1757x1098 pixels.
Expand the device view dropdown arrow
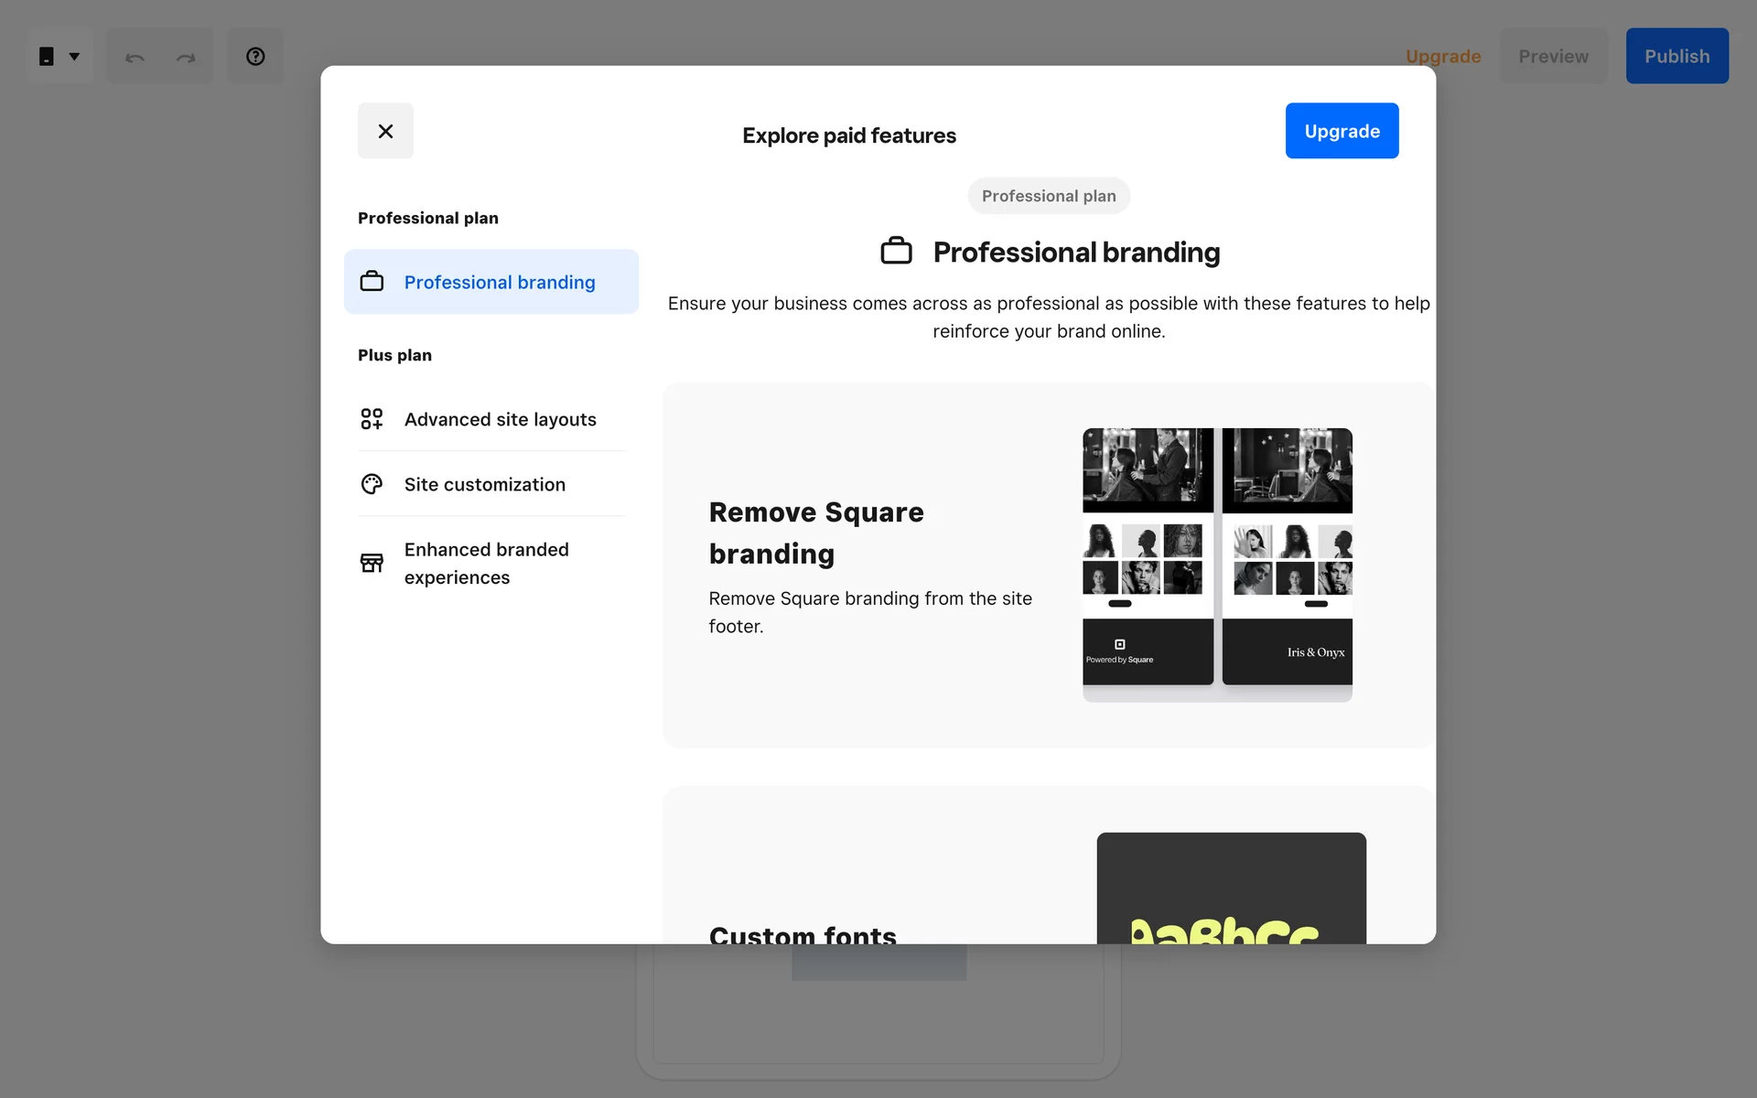(x=75, y=57)
